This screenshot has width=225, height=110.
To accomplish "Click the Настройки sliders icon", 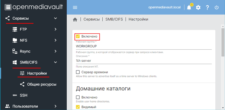I will click(22, 73).
